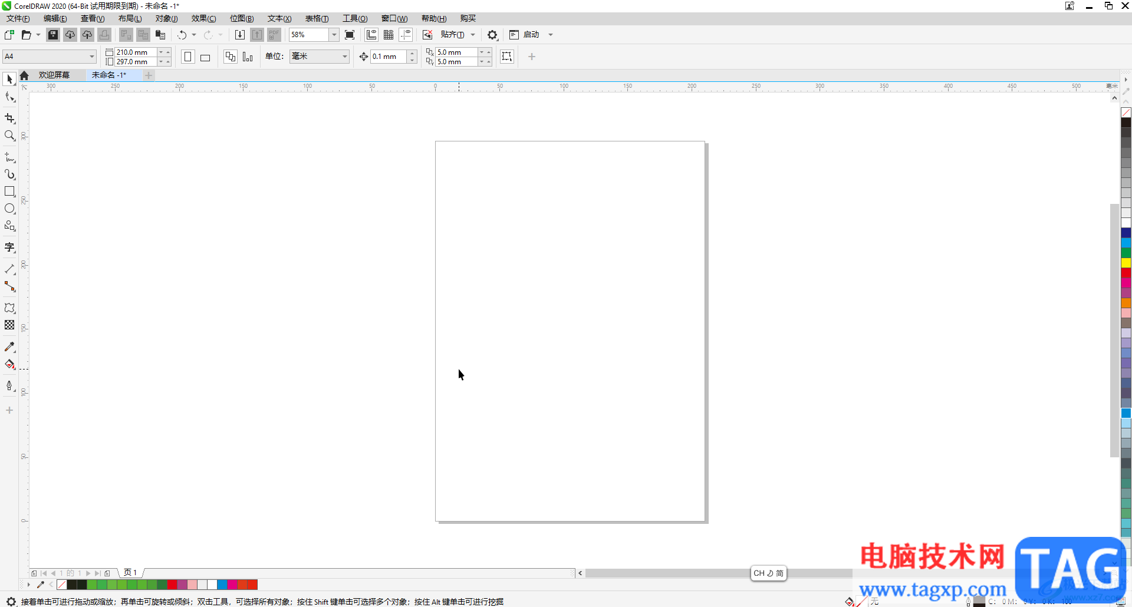This screenshot has width=1132, height=607.
Task: Select the Ellipse tool
Action: pos(9,209)
